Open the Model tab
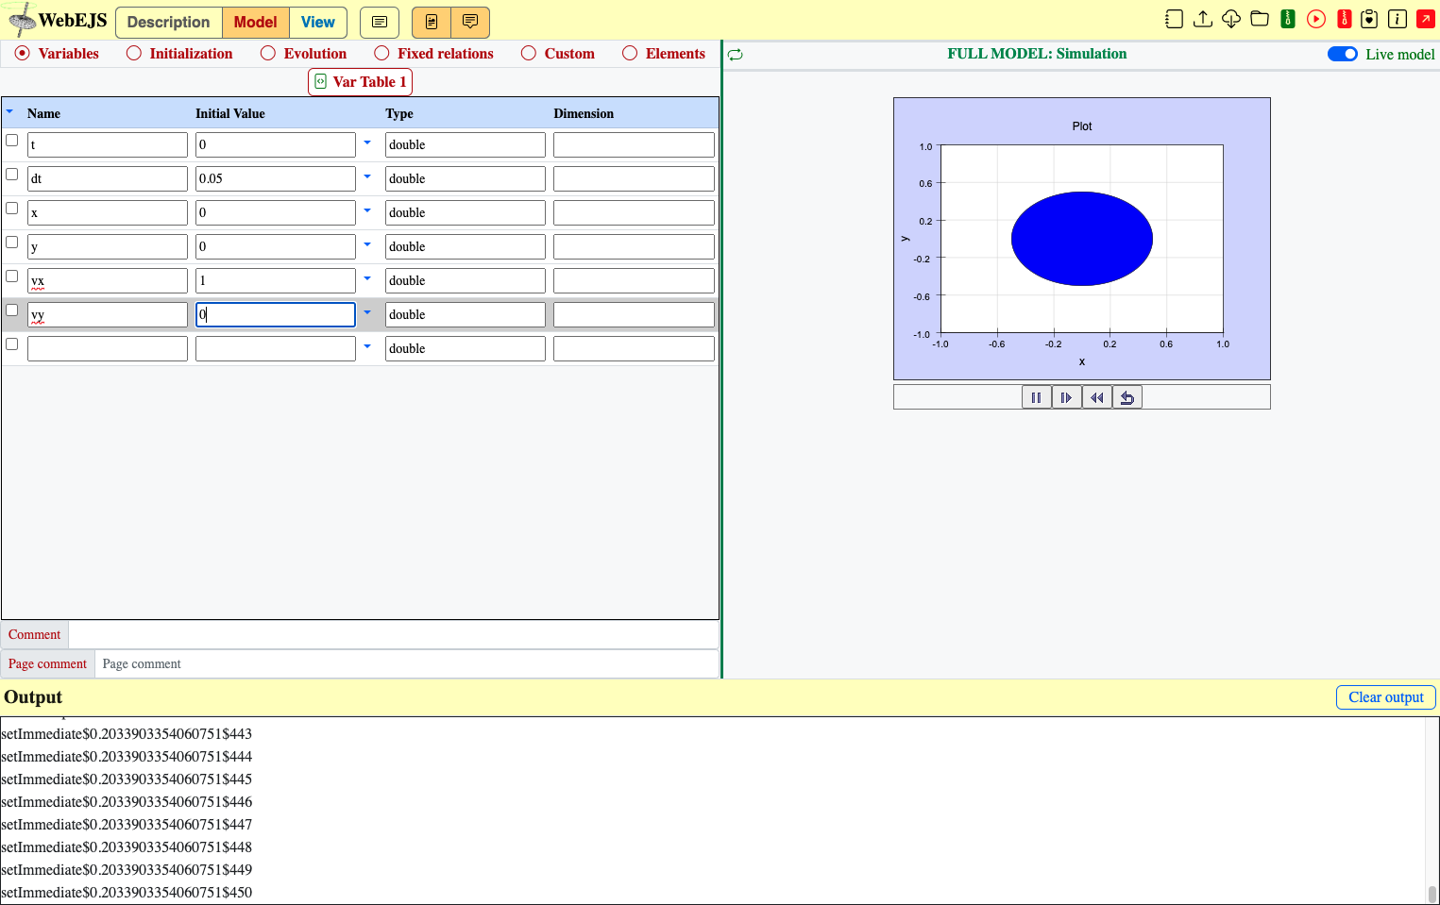 256,22
